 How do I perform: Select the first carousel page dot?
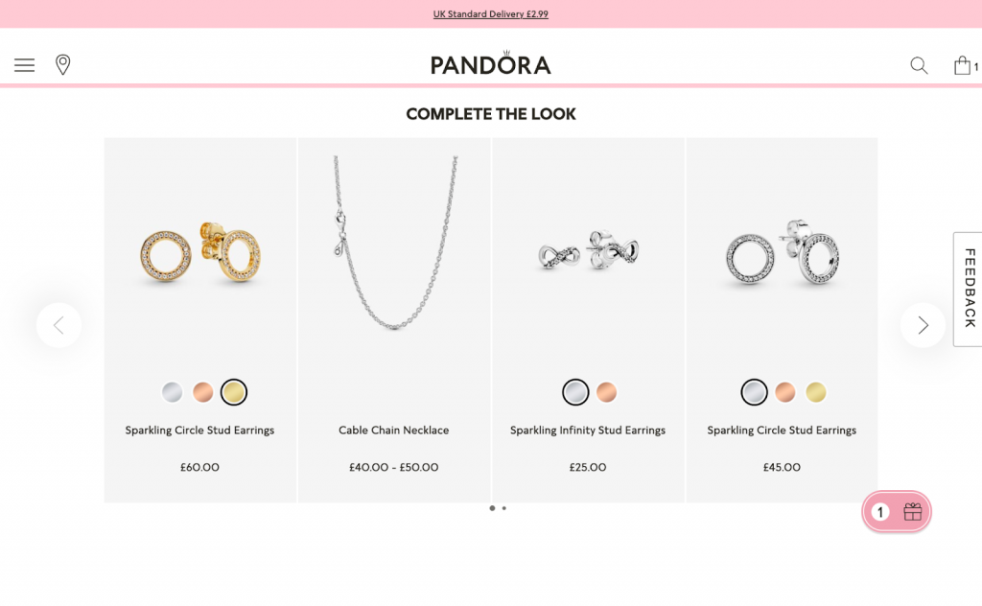click(492, 508)
